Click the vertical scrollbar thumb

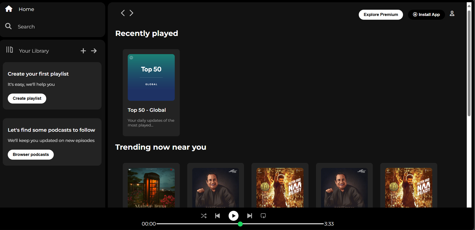pos(469,63)
